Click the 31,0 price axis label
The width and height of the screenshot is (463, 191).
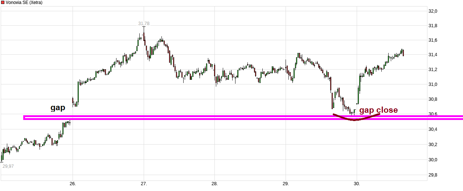coord(433,84)
